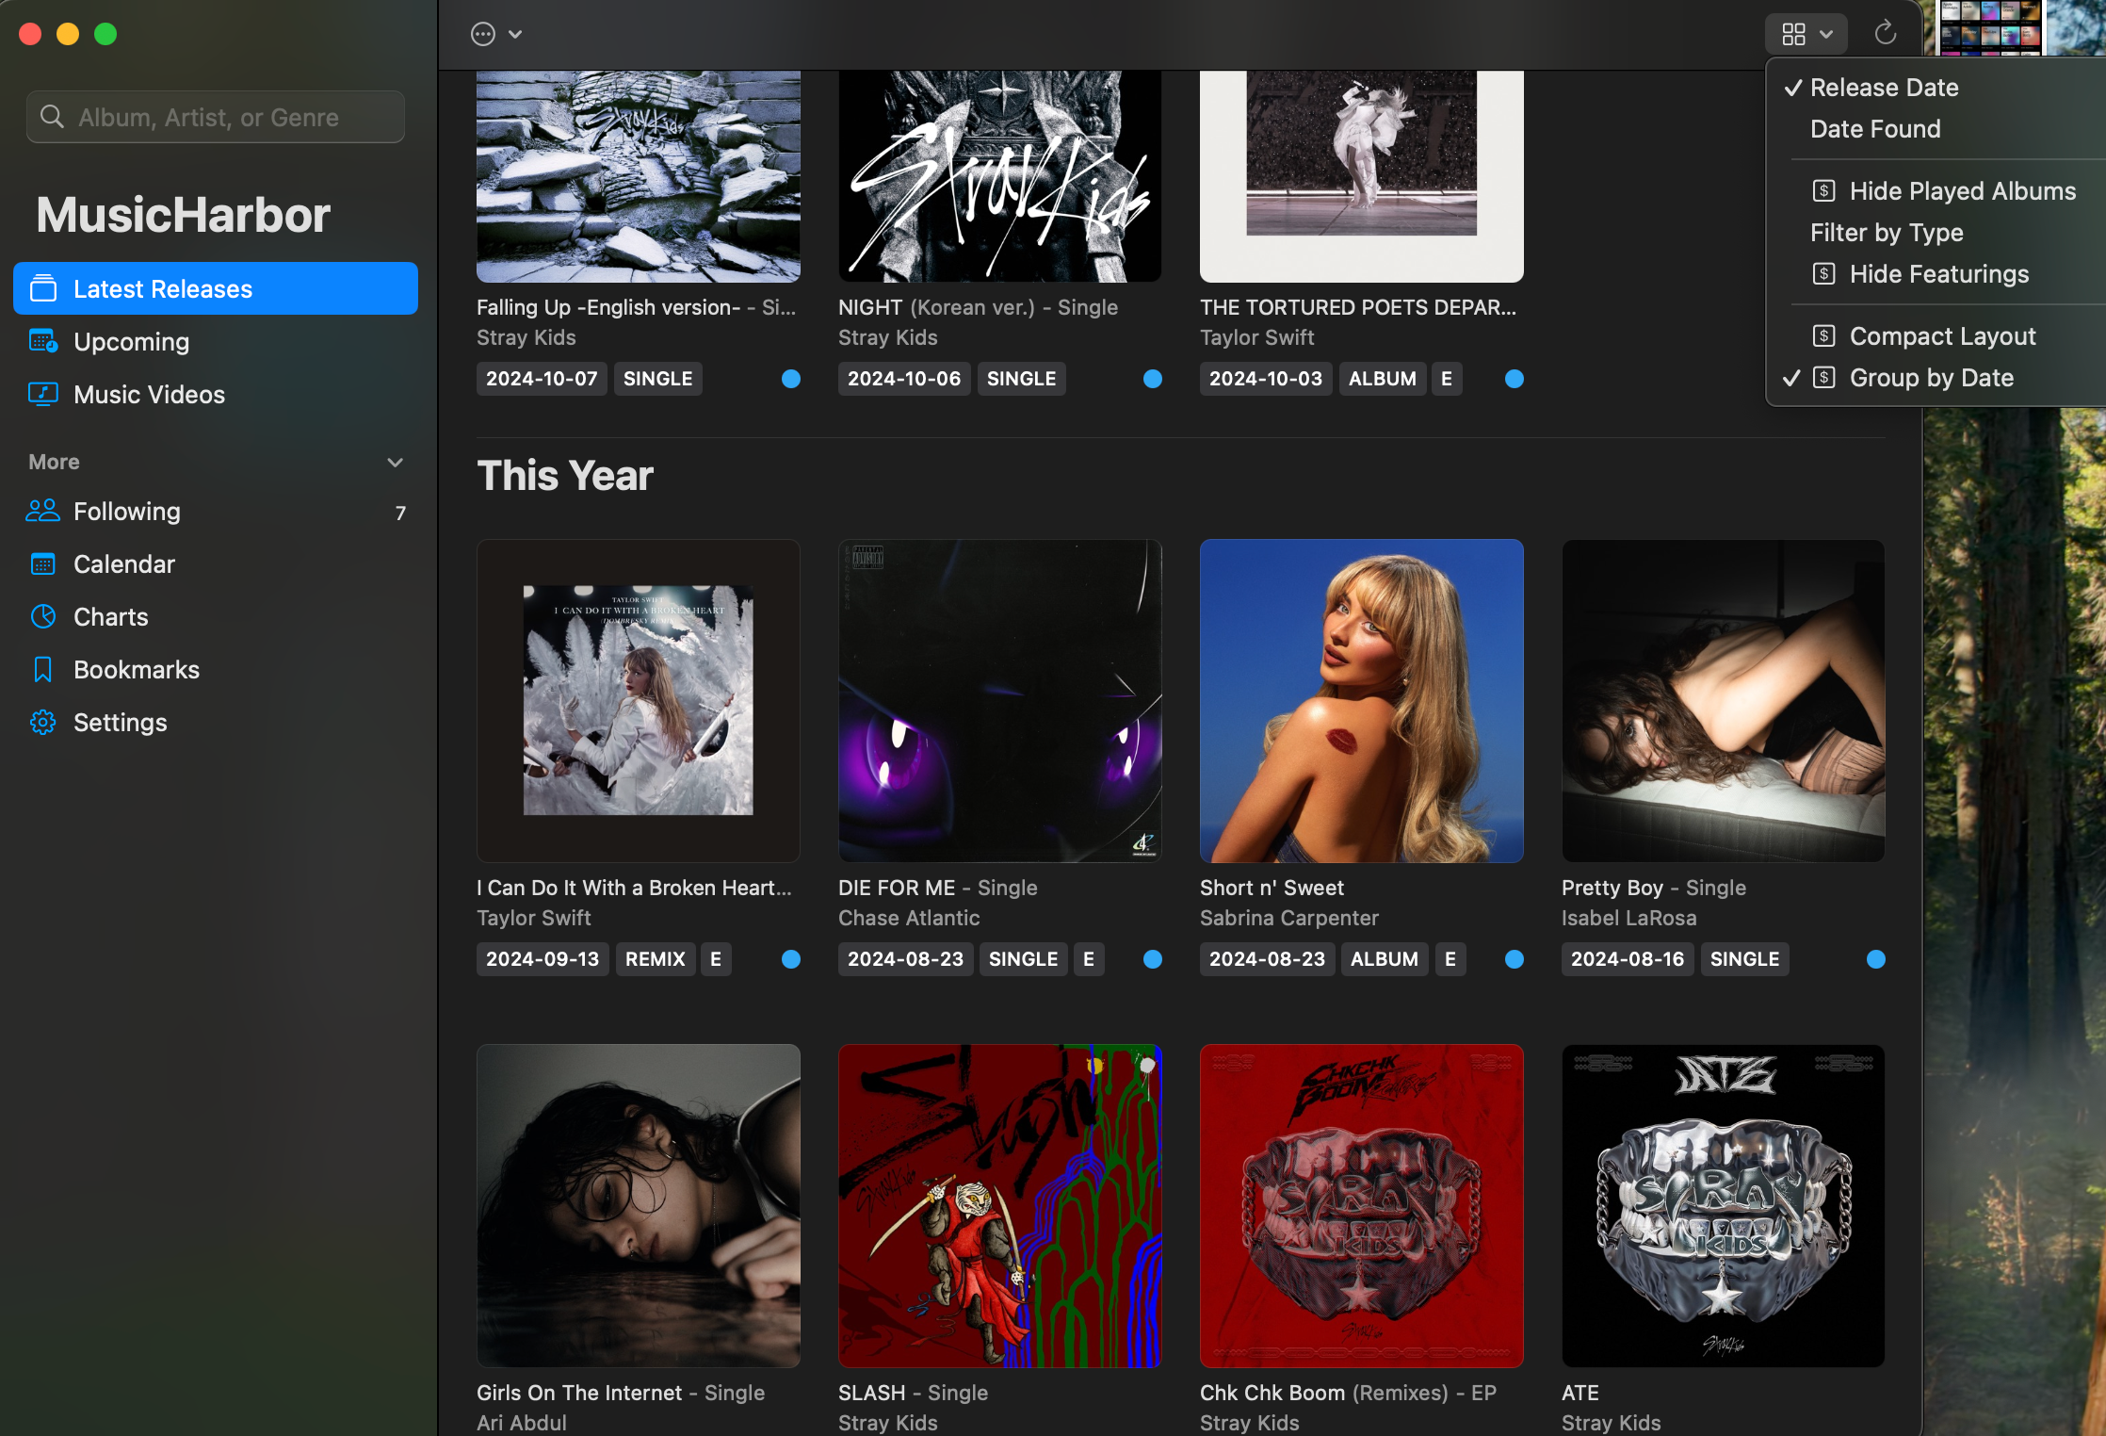Screen dimensions: 2106x1436
Task: Click the Upcoming sidebar icon
Action: [45, 341]
